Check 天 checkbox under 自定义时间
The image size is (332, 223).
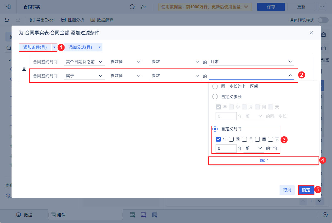coord(270,139)
